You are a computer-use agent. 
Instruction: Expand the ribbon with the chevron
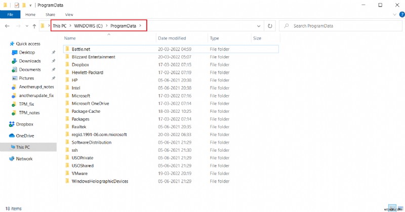[394, 15]
